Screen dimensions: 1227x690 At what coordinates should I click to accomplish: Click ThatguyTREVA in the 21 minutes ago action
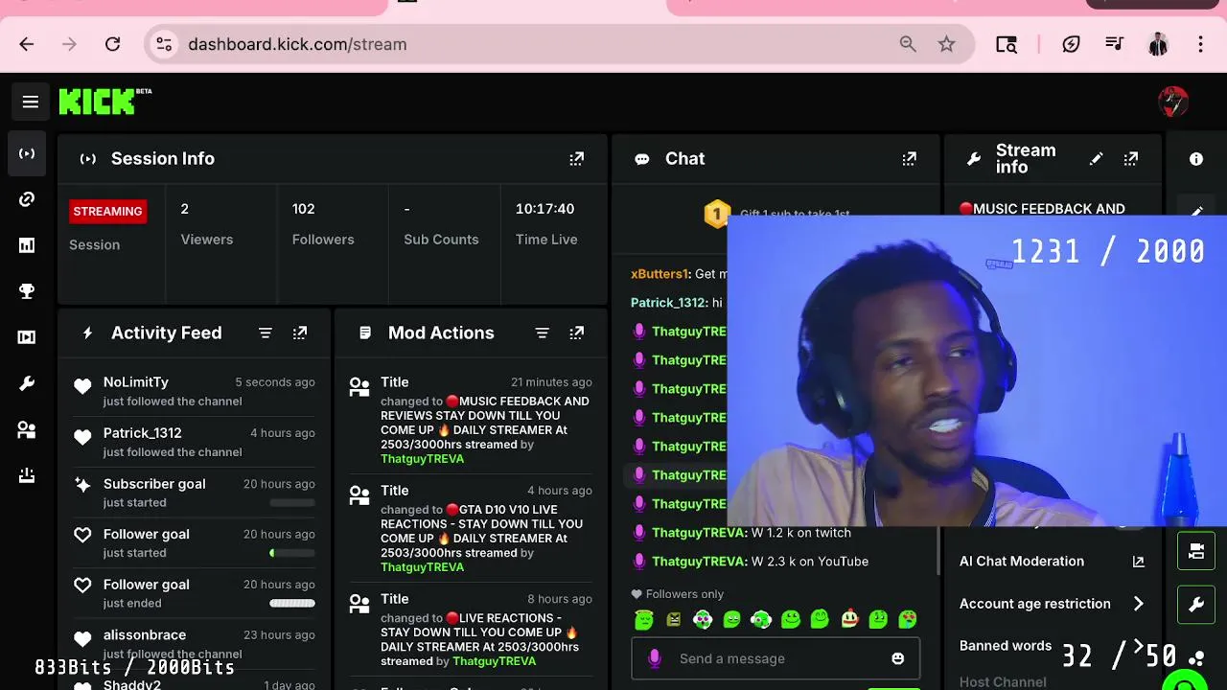[422, 459]
